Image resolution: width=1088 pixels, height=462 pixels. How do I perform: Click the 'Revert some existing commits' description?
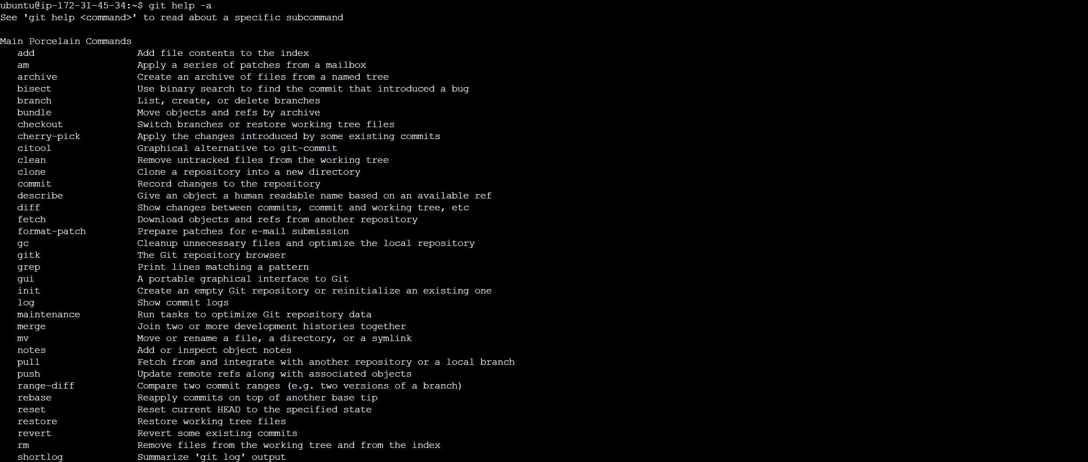point(217,433)
